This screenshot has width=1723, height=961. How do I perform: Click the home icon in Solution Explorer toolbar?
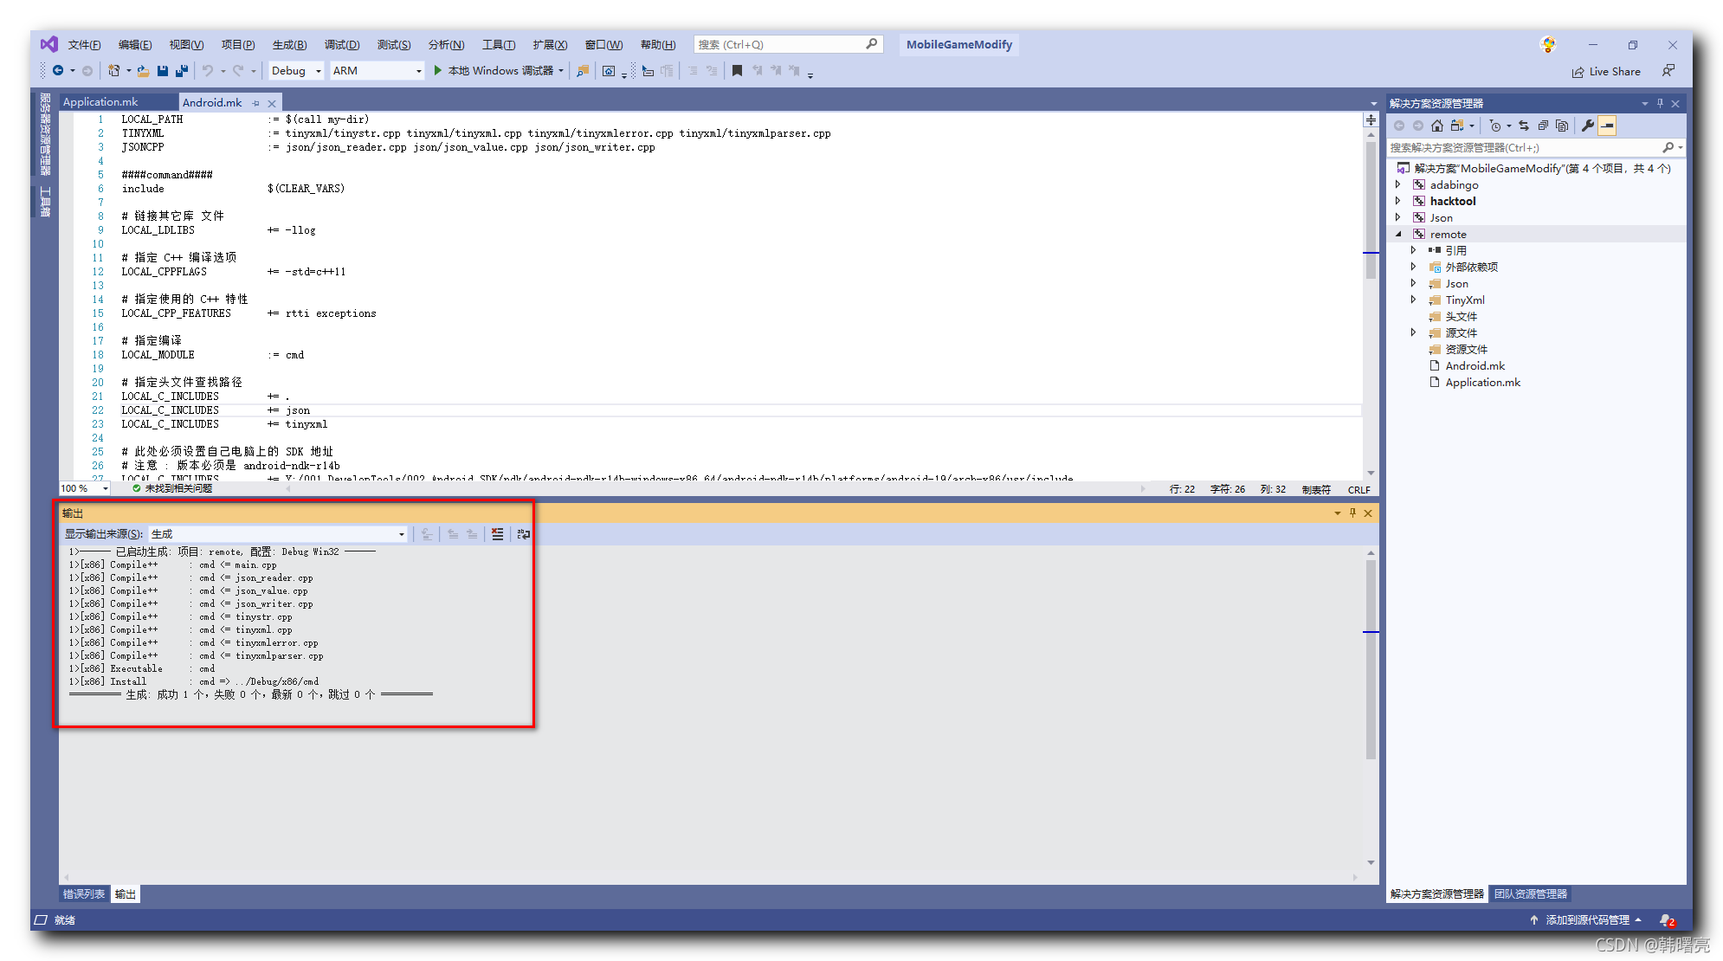tap(1437, 126)
